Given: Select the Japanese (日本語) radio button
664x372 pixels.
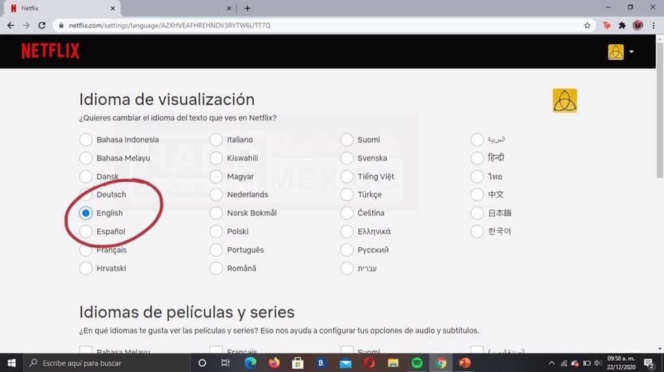Looking at the screenshot, I should (x=477, y=213).
